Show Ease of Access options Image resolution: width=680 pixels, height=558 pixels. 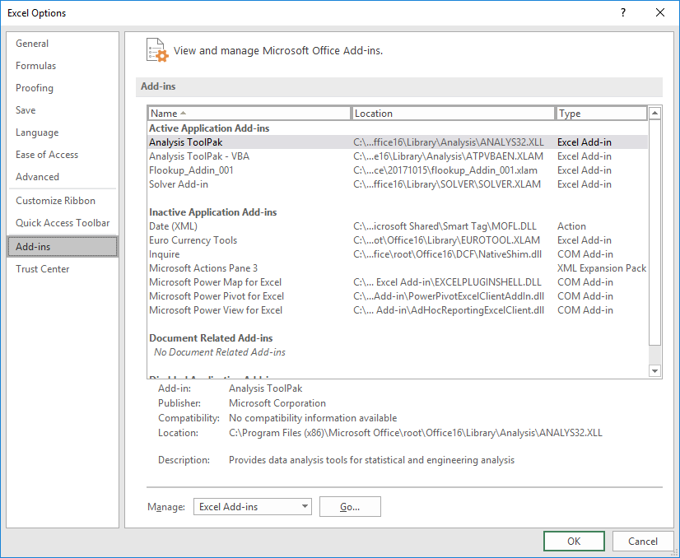point(63,155)
